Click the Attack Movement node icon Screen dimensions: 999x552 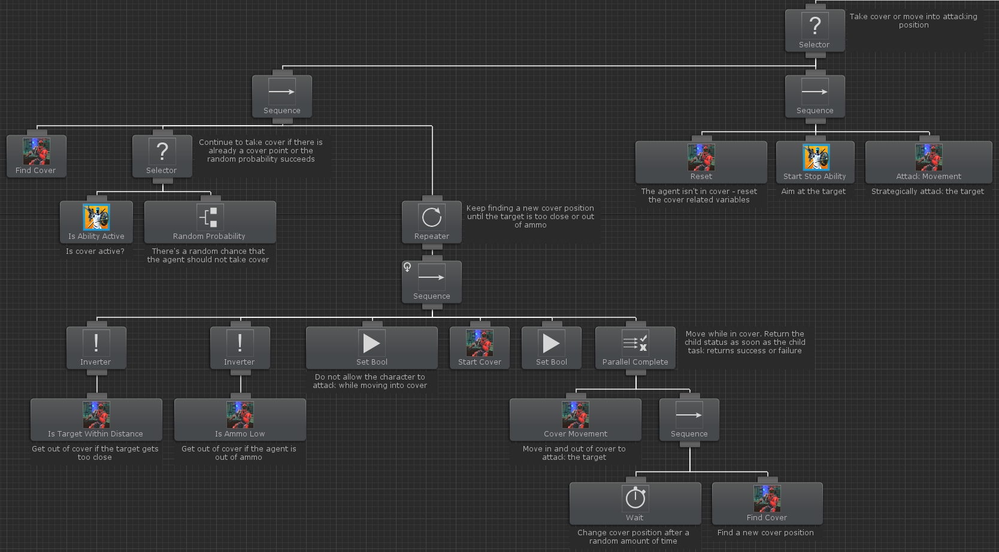point(928,157)
